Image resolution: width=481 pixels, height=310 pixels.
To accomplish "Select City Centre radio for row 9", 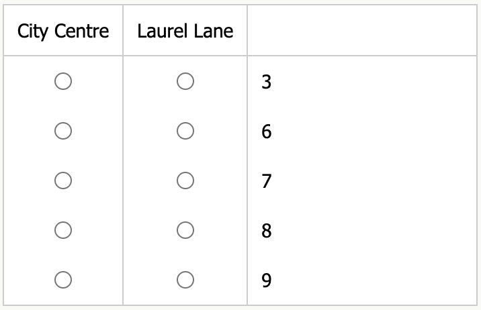I will pos(63,279).
